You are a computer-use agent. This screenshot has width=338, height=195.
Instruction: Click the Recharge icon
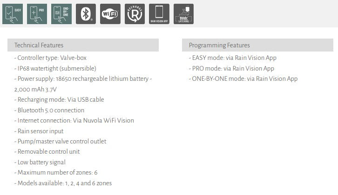135,14
